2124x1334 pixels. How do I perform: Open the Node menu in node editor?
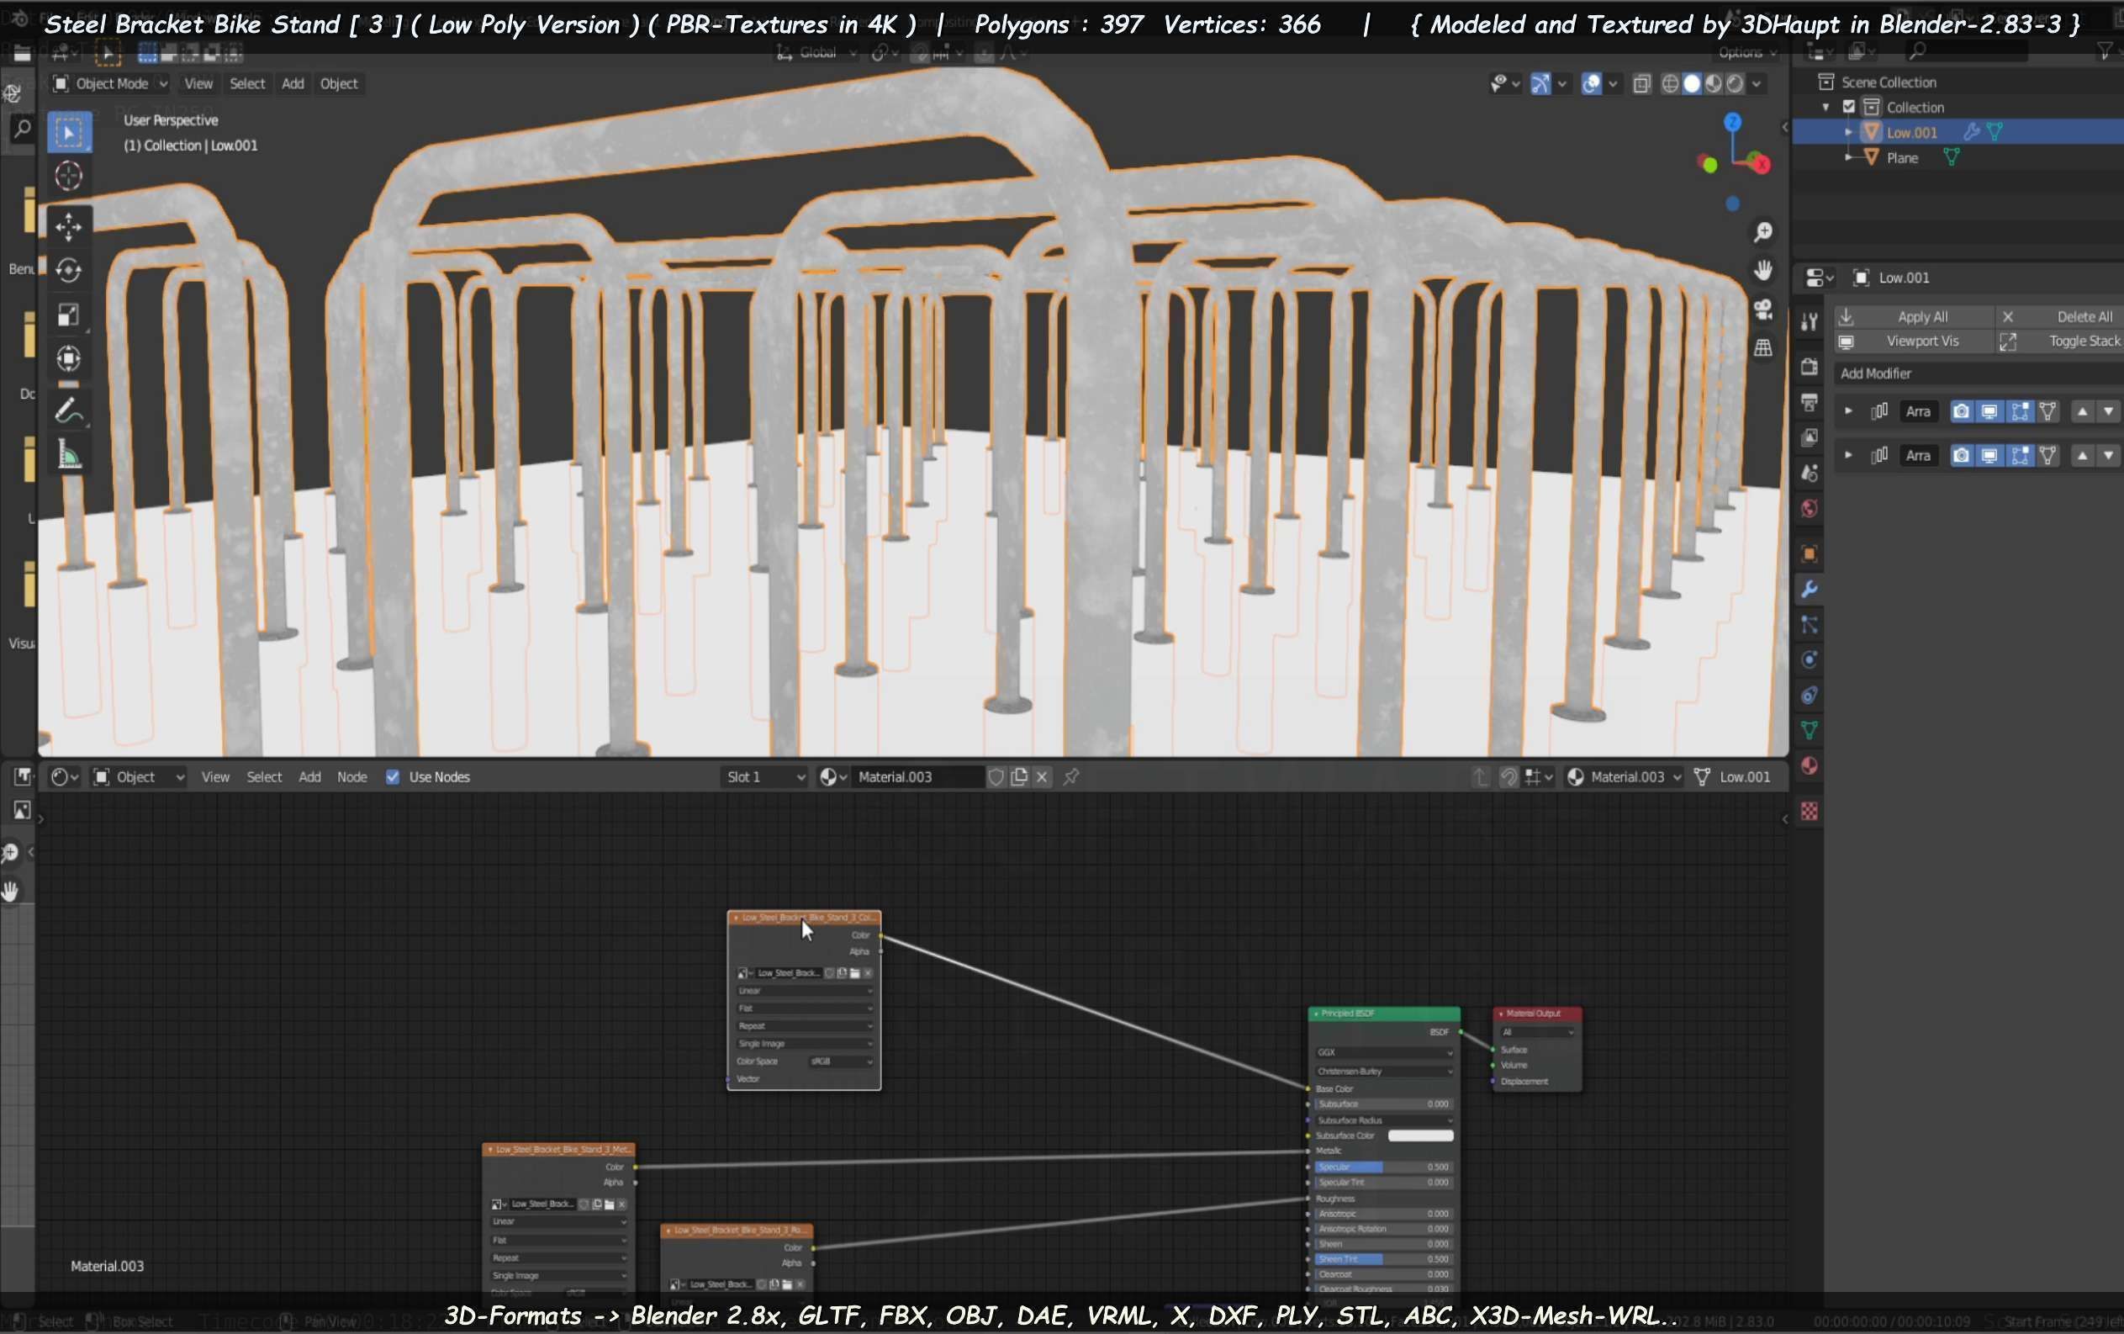(352, 776)
